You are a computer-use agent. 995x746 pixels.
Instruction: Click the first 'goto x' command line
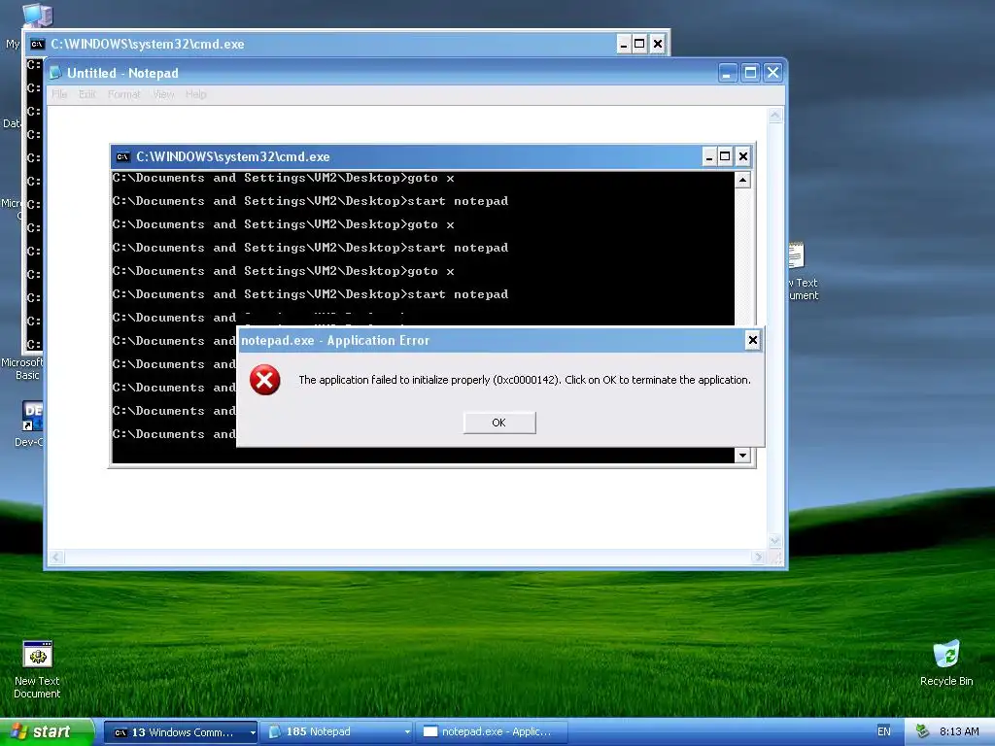tap(284, 179)
